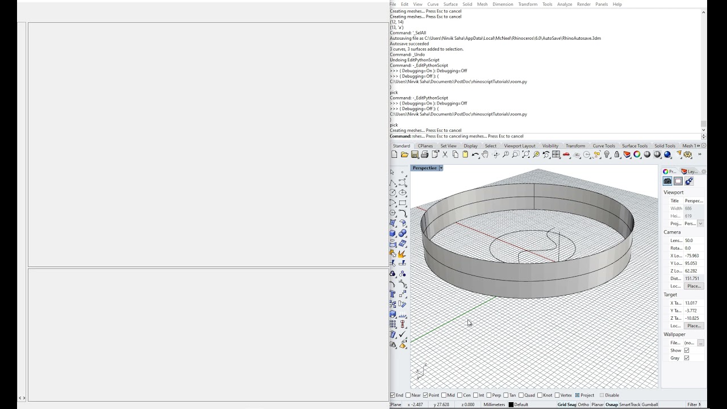Viewport: 727px width, 409px height.
Task: Open the File menu
Action: [392, 4]
